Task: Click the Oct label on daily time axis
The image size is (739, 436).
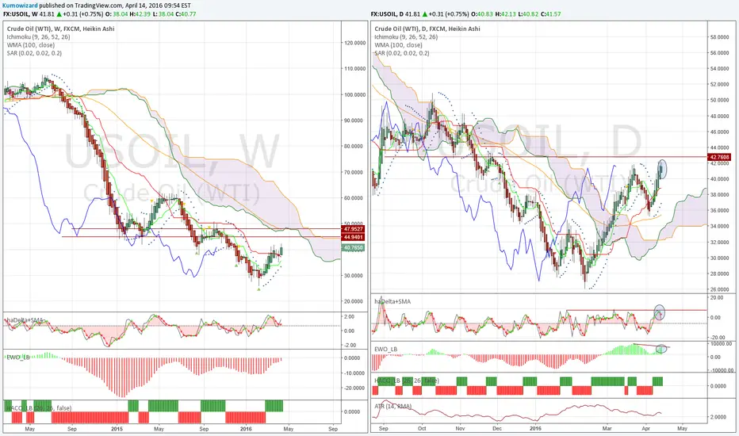Action: [x=422, y=428]
